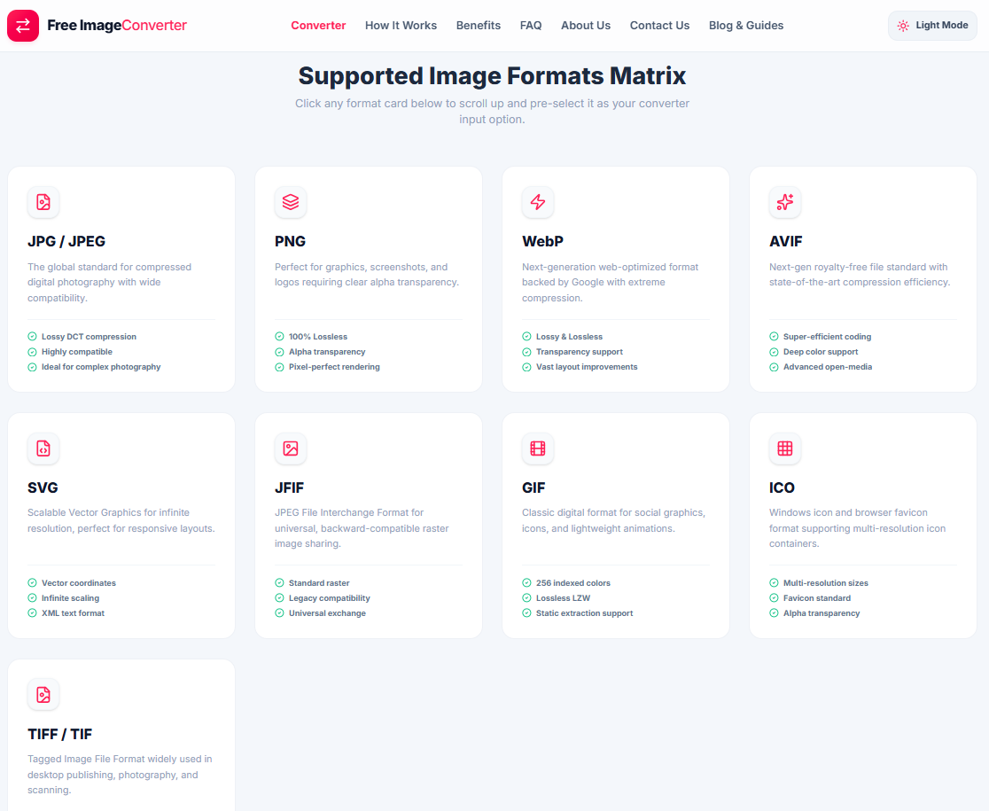Click check icon beside Vector coordinates
989x811 pixels.
click(32, 582)
